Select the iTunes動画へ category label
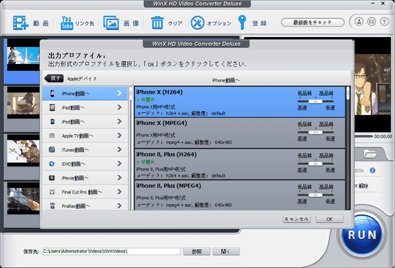This screenshot has height=268, width=395. [x=75, y=150]
